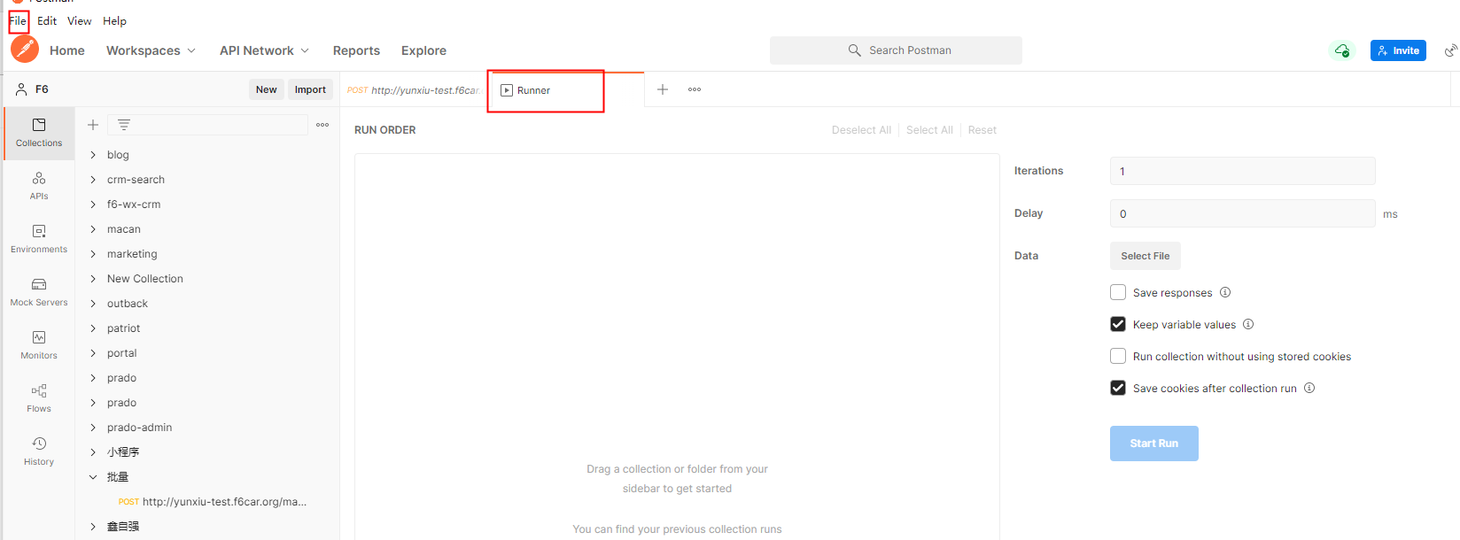This screenshot has width=1460, height=540.
Task: Open the Flows sidebar panel
Action: (x=39, y=398)
